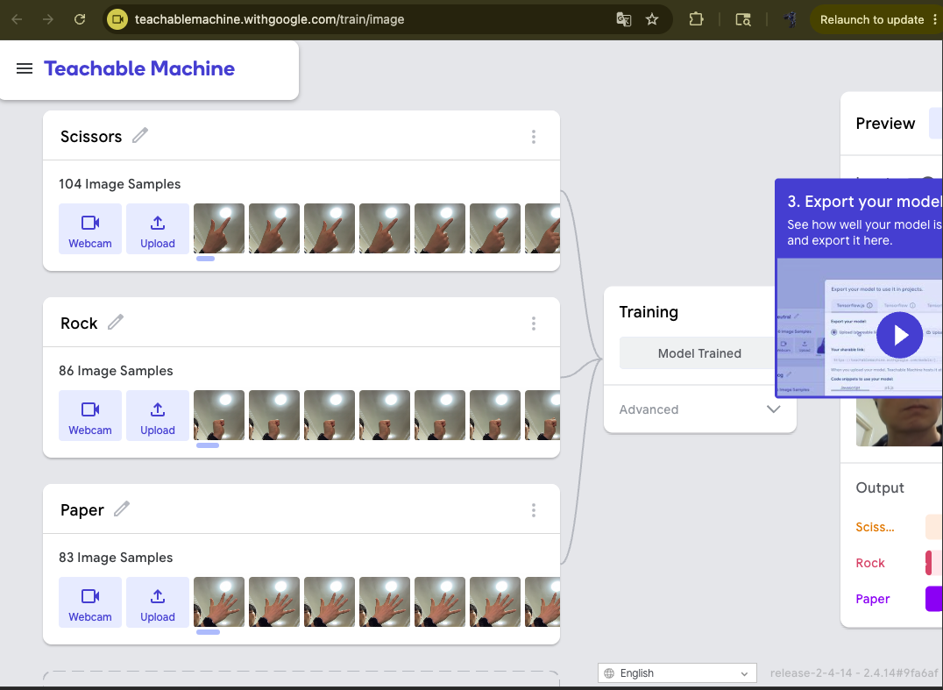
Task: Start Webcam capture for Scissors class
Action: 90,229
